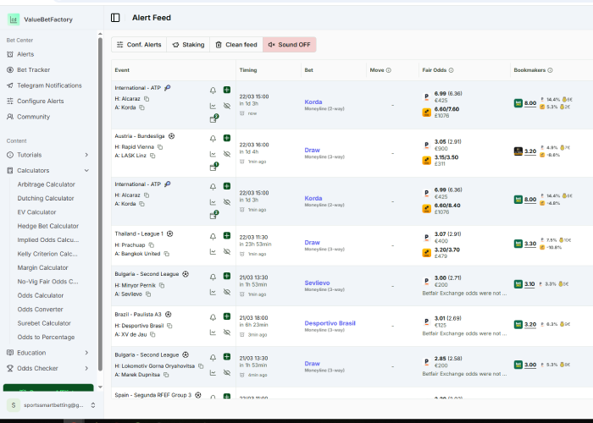
Task: Open account menu for sportssmartbetting user
Action: click(x=52, y=405)
